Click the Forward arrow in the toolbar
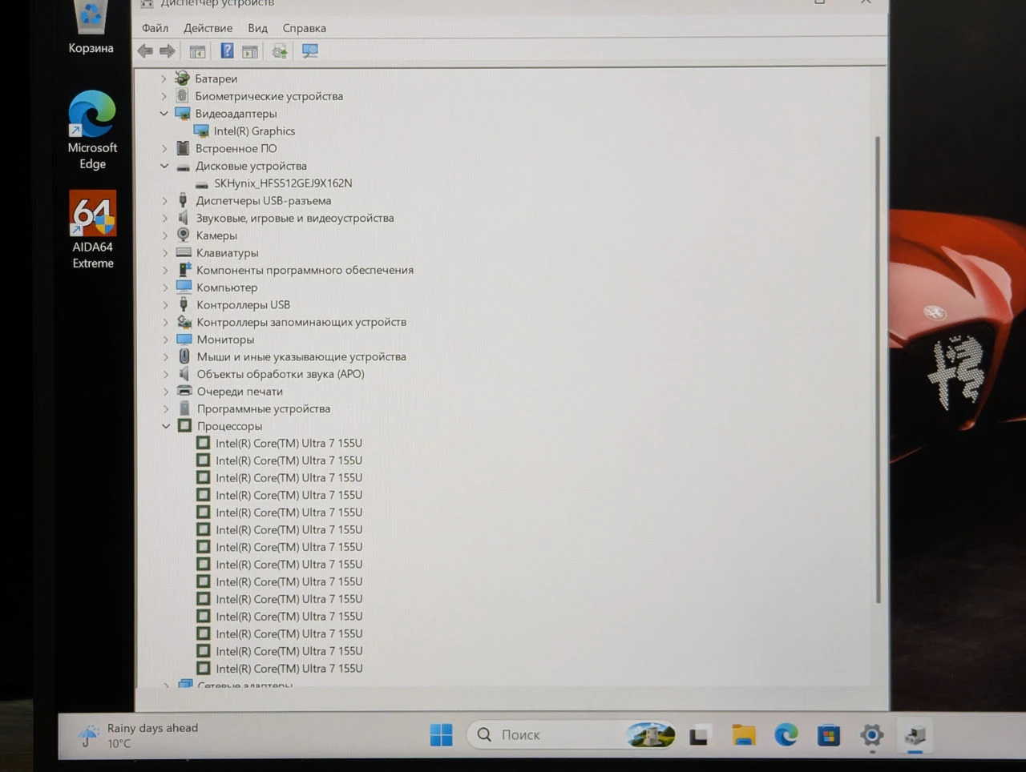This screenshot has height=772, width=1026. (x=168, y=51)
